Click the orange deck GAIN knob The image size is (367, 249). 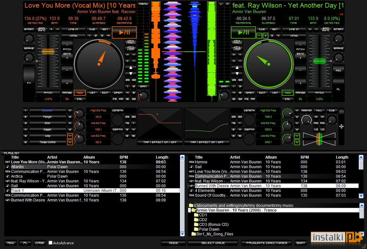click(x=143, y=95)
